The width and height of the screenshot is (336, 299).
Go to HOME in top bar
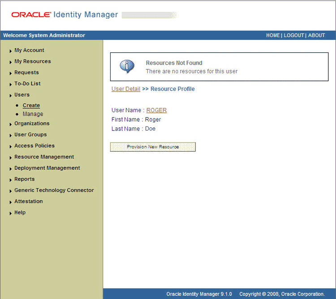click(273, 35)
